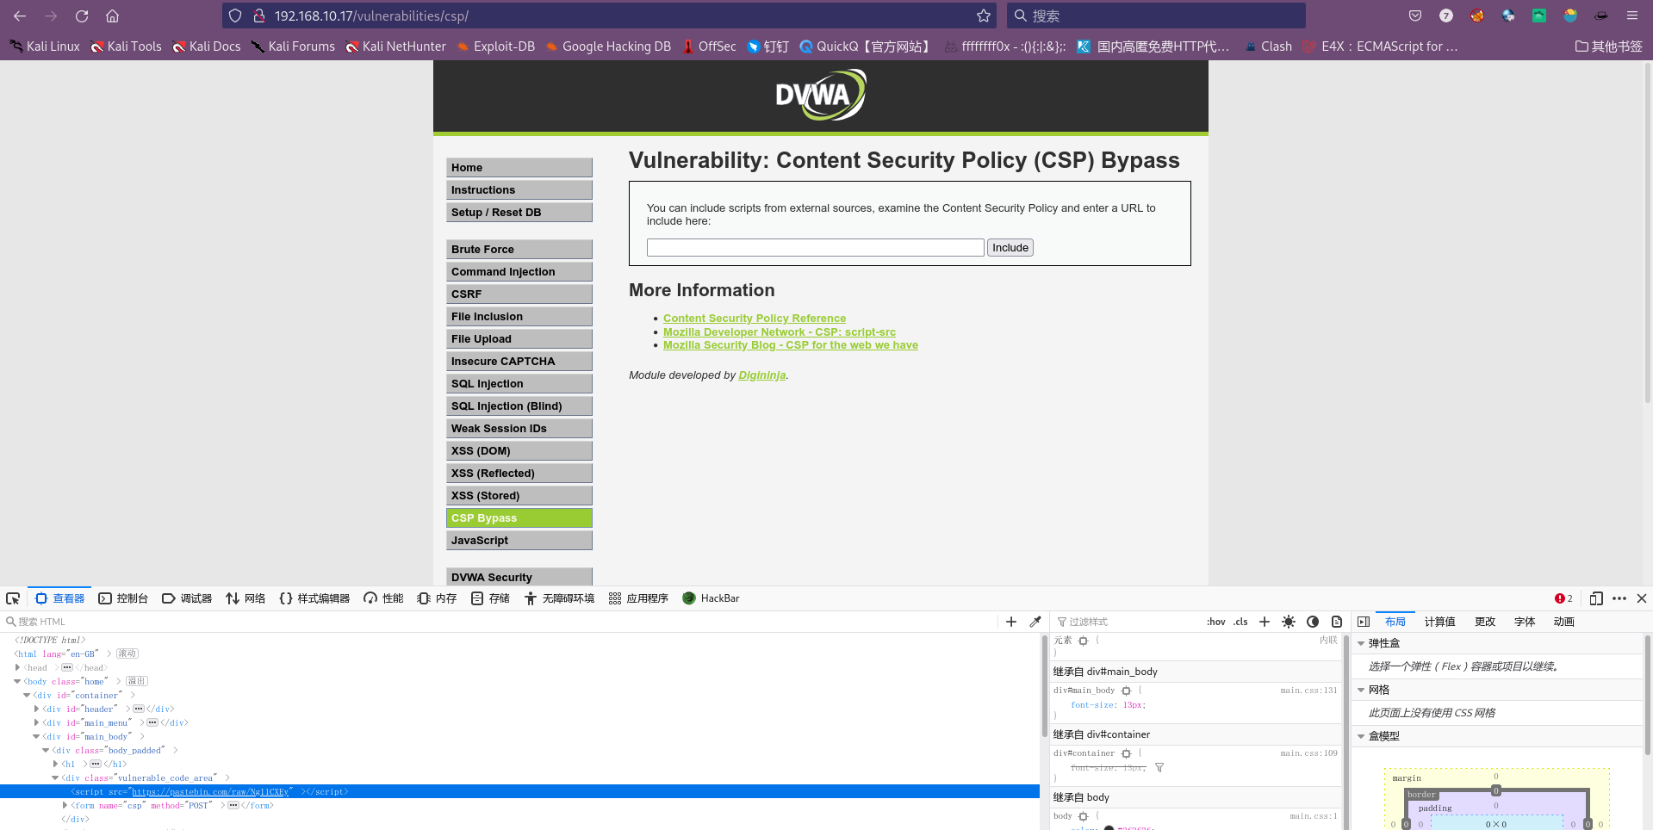Click the URL include input field

814,247
